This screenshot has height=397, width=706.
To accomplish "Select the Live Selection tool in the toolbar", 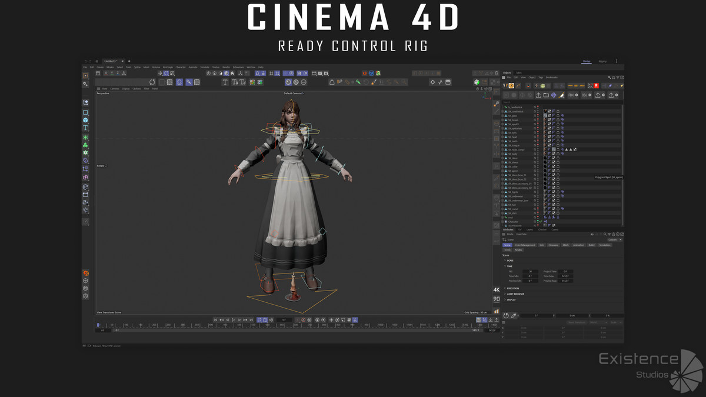I will (x=85, y=75).
